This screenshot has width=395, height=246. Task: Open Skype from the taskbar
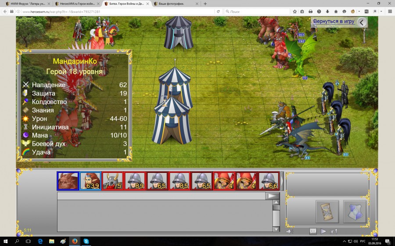(86, 241)
